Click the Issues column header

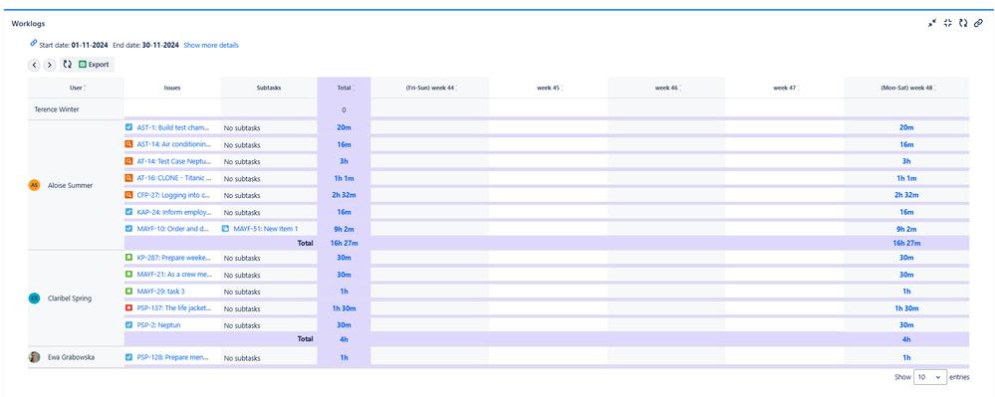point(172,89)
